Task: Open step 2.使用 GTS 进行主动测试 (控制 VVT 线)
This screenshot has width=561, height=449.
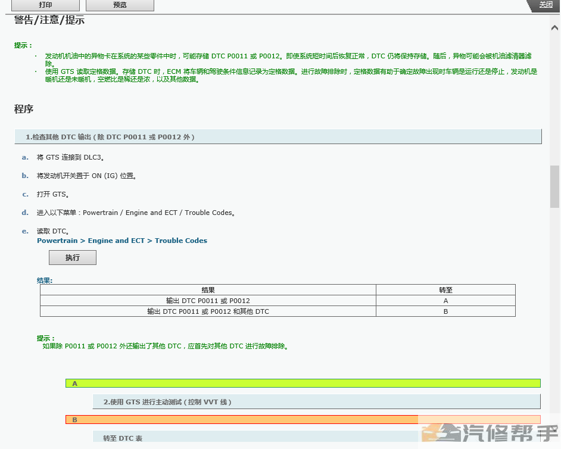Action: click(x=317, y=402)
